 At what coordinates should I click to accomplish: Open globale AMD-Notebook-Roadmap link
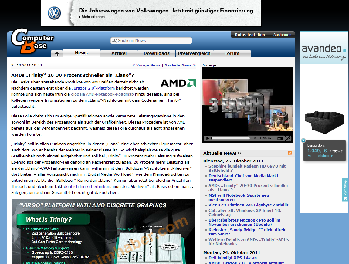pos(102,94)
